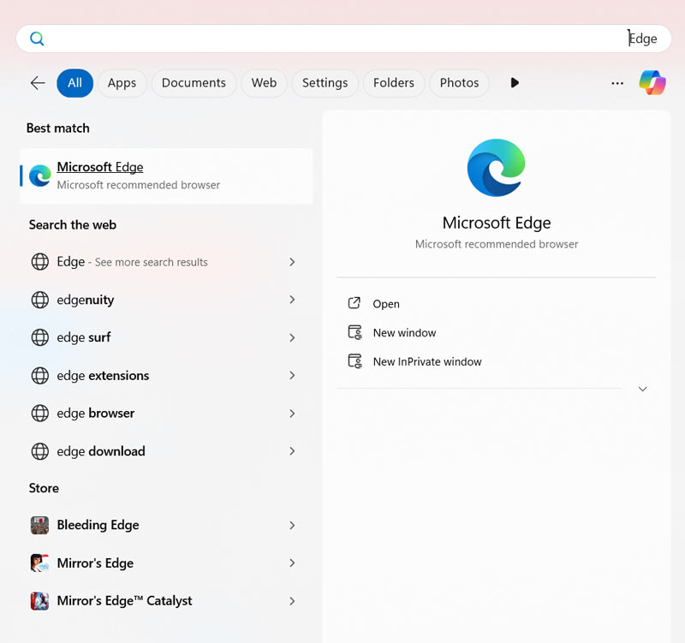The width and height of the screenshot is (685, 643).
Task: Select the edge download web suggestion
Action: [166, 451]
